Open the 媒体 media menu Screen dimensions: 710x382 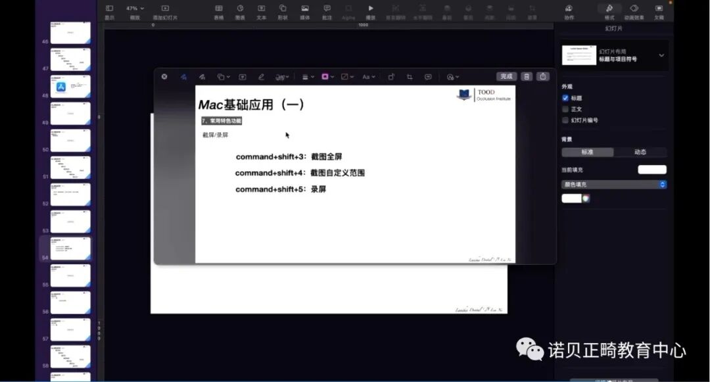[305, 8]
